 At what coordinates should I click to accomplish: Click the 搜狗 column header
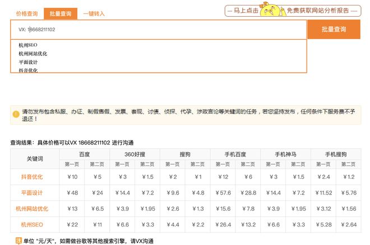185,154
